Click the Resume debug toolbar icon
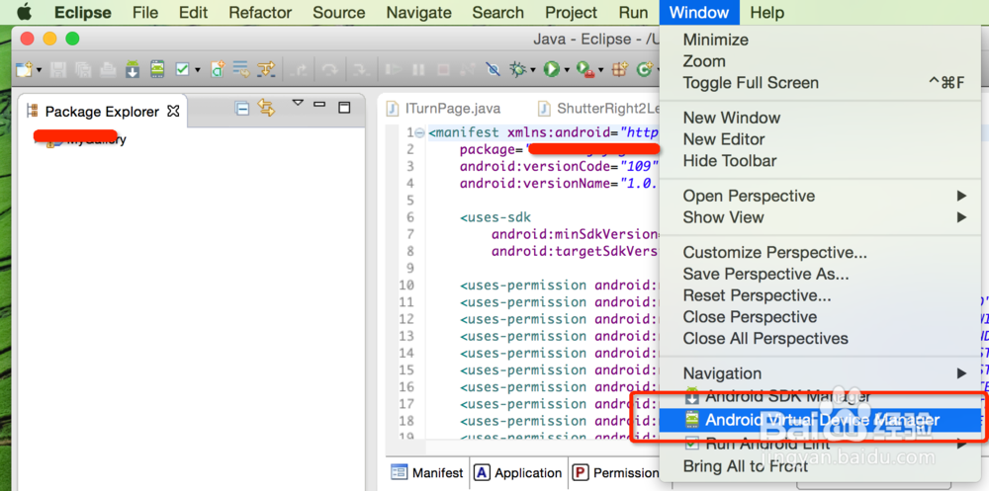Image resolution: width=989 pixels, height=491 pixels. point(393,69)
